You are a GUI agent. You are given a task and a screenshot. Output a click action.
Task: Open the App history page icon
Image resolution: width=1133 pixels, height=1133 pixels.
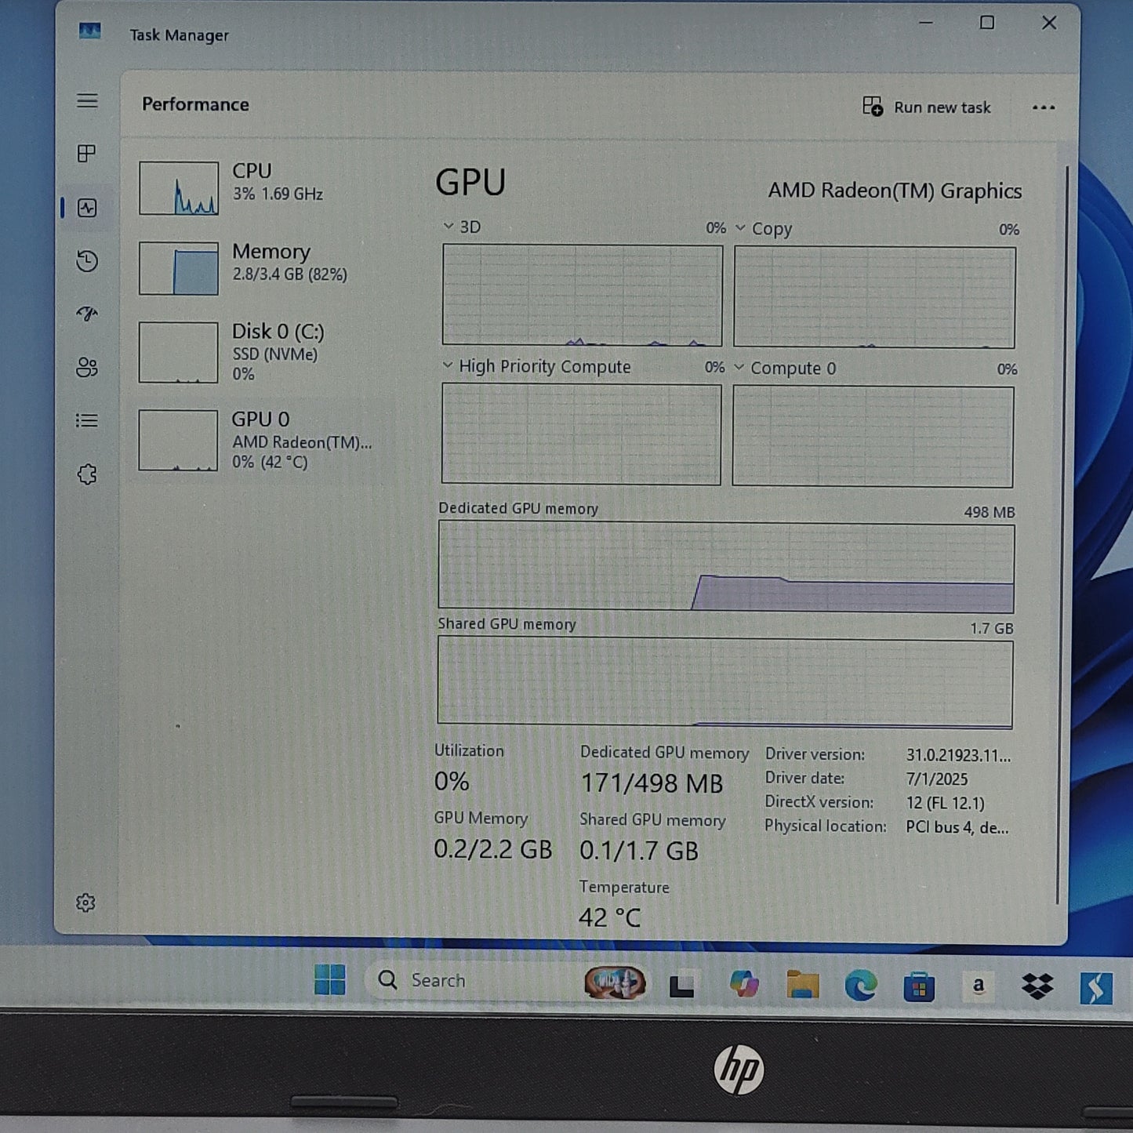coord(87,261)
